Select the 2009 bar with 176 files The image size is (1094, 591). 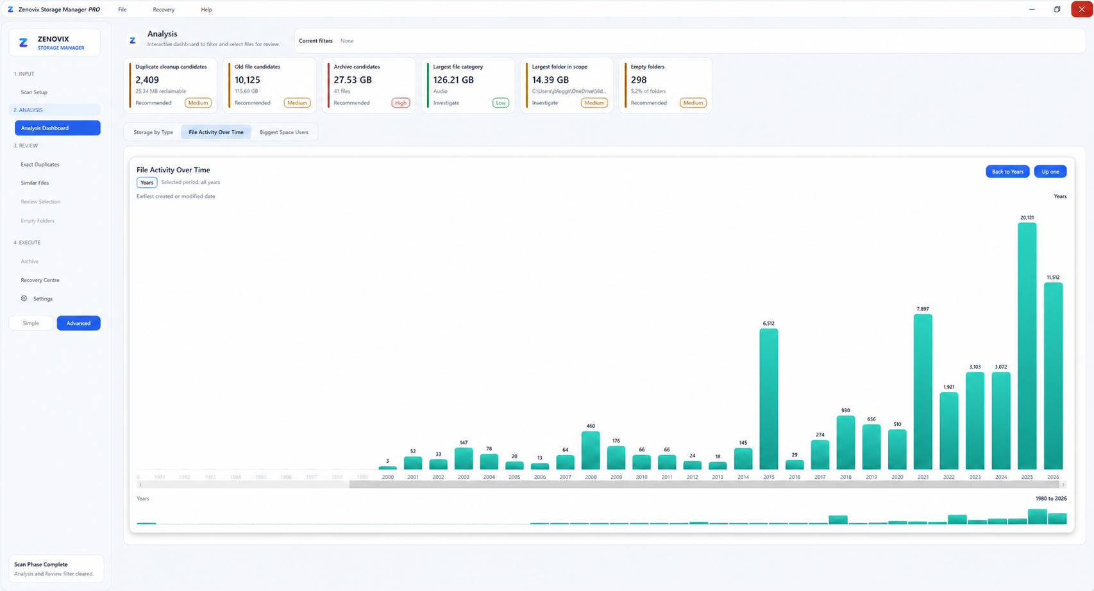[x=616, y=458]
